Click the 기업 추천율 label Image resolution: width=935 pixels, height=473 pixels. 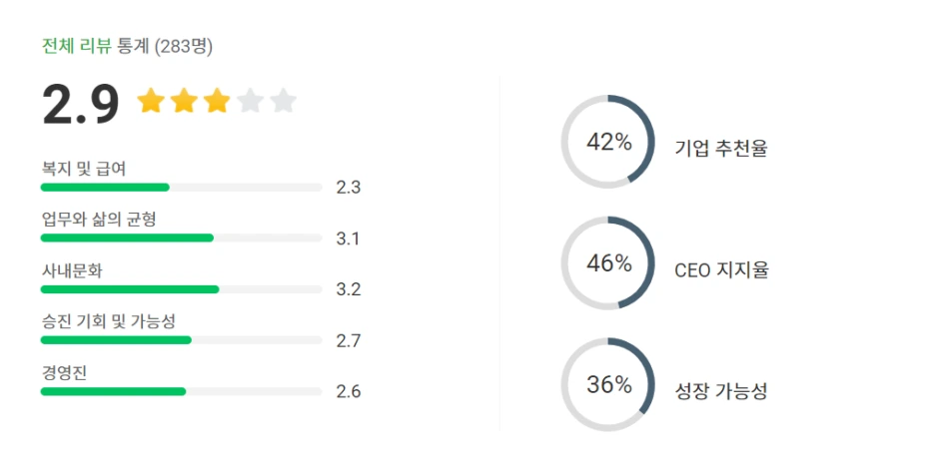click(721, 149)
